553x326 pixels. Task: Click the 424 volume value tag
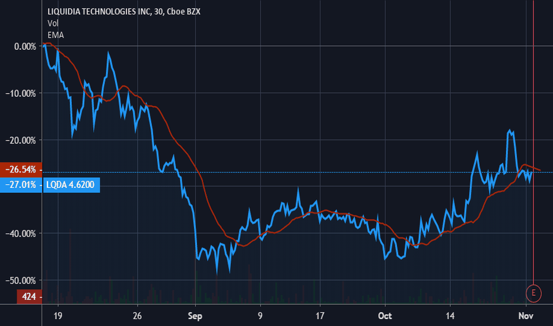(29, 296)
